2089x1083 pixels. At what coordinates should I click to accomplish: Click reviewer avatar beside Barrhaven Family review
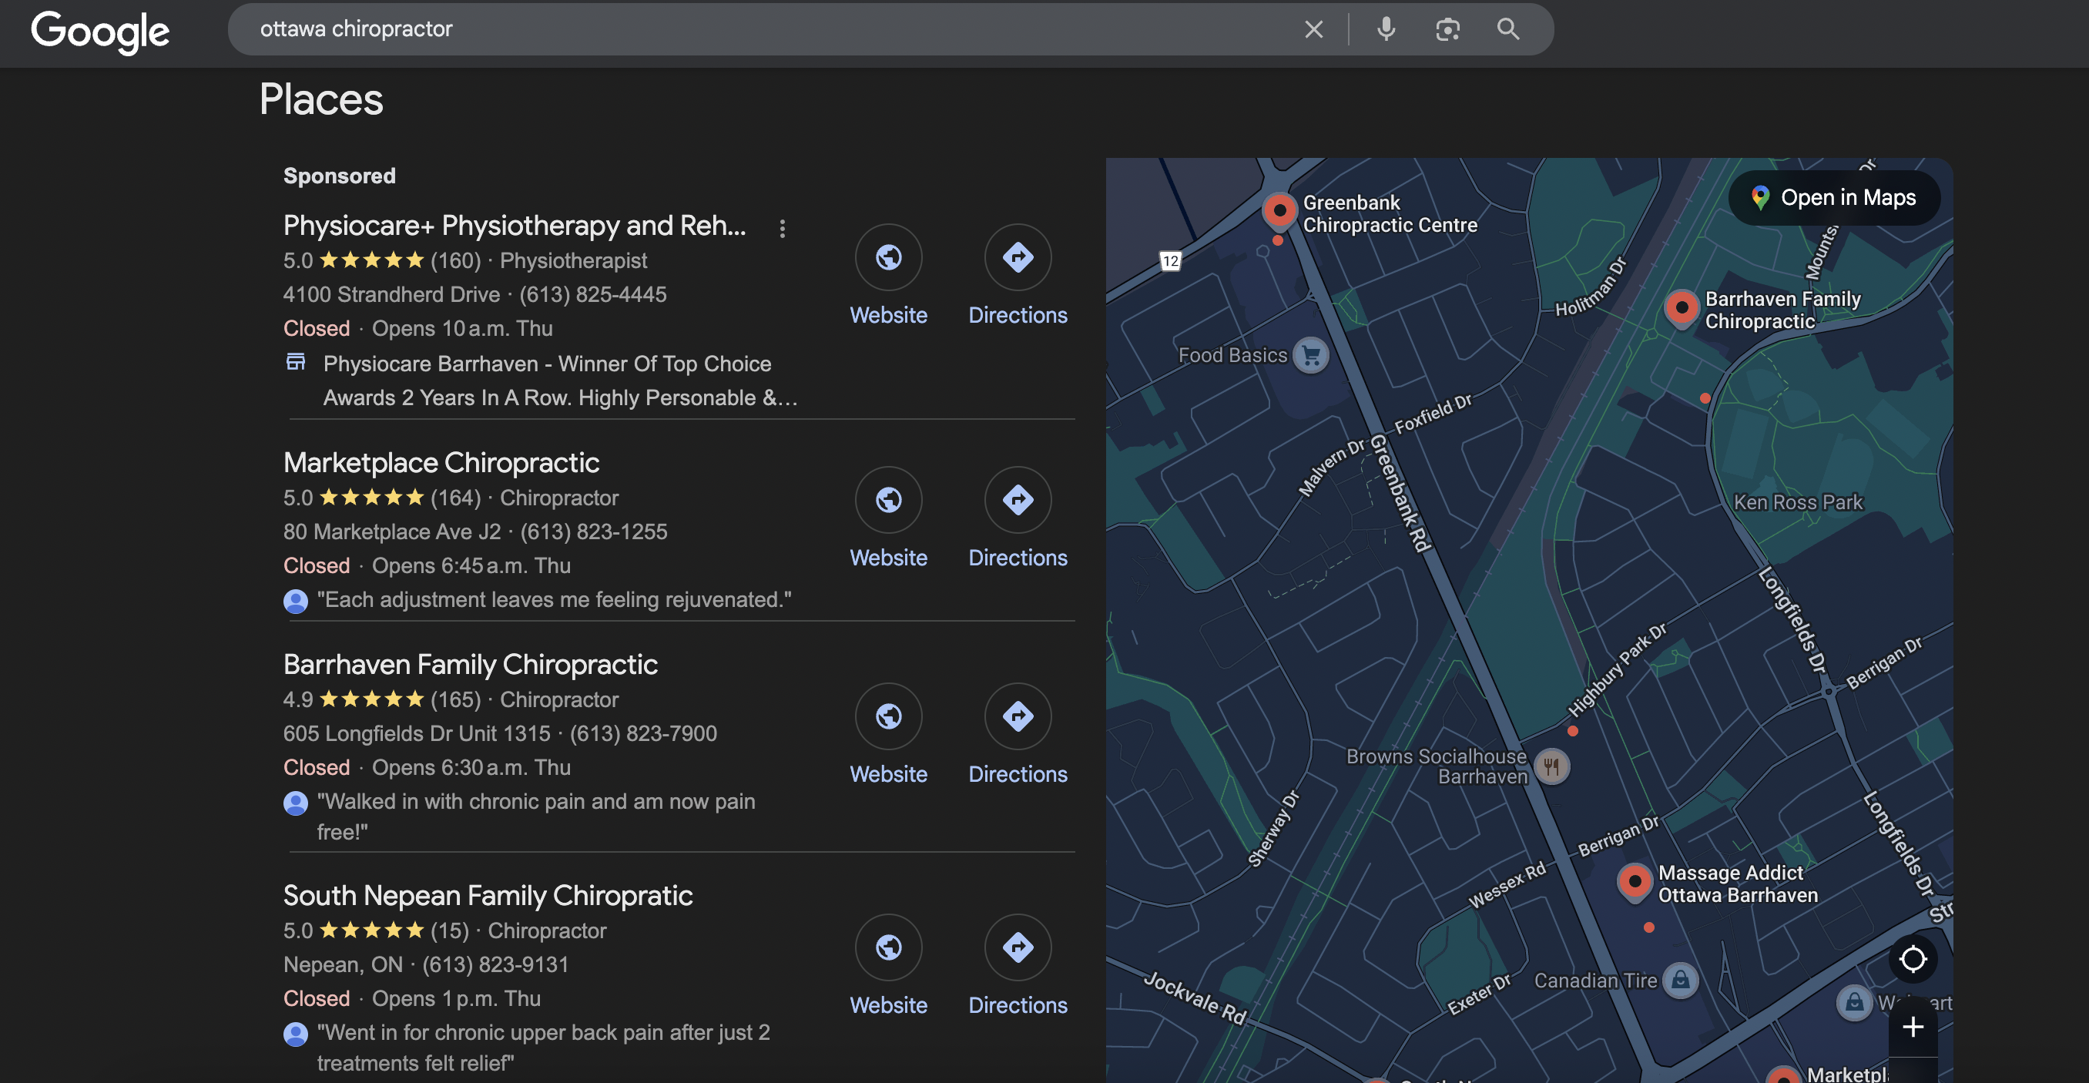[296, 803]
